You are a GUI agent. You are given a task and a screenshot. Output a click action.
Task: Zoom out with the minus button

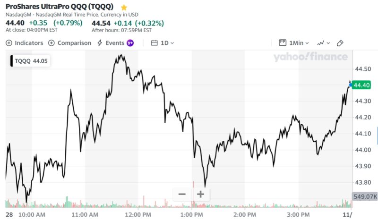[182, 194]
